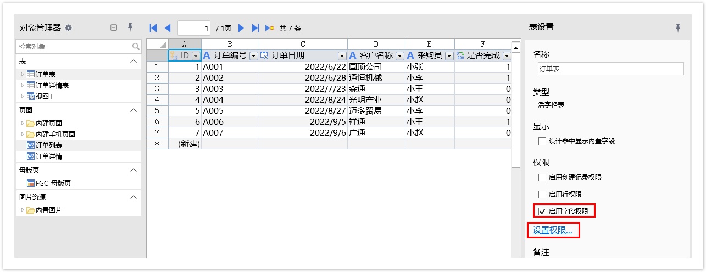Open 采购员 column dropdown
The image size is (706, 272).
pyautogui.click(x=449, y=55)
